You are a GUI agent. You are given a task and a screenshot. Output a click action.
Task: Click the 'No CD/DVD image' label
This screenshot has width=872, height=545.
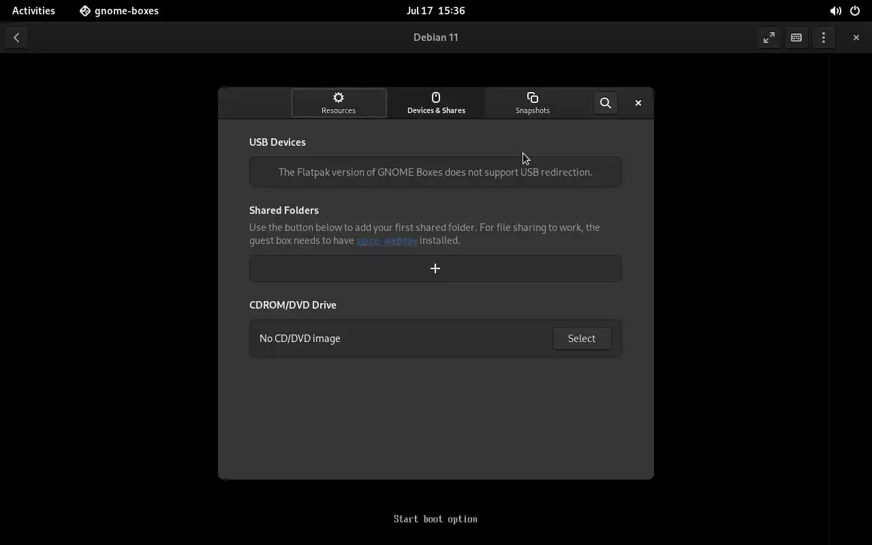(x=300, y=339)
